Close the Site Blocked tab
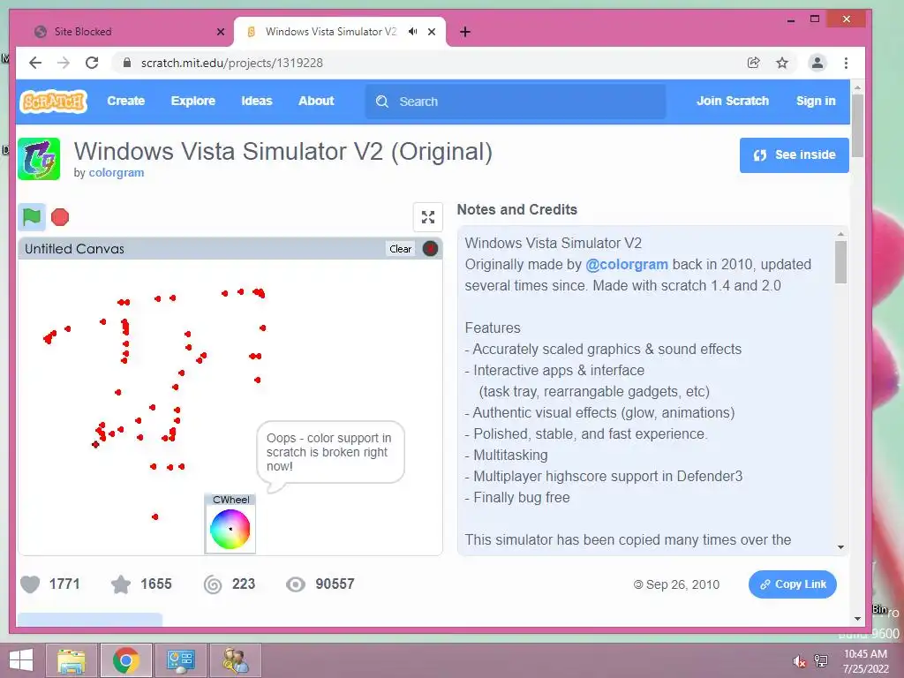 point(220,32)
